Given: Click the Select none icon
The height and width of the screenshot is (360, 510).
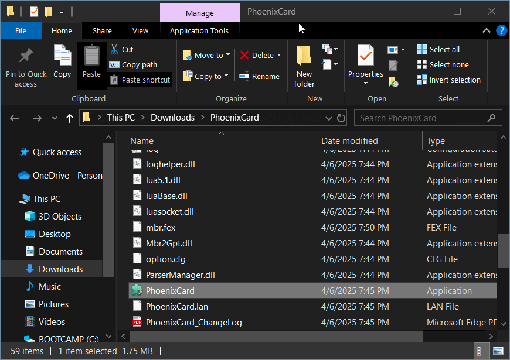Looking at the screenshot, I should (x=422, y=64).
